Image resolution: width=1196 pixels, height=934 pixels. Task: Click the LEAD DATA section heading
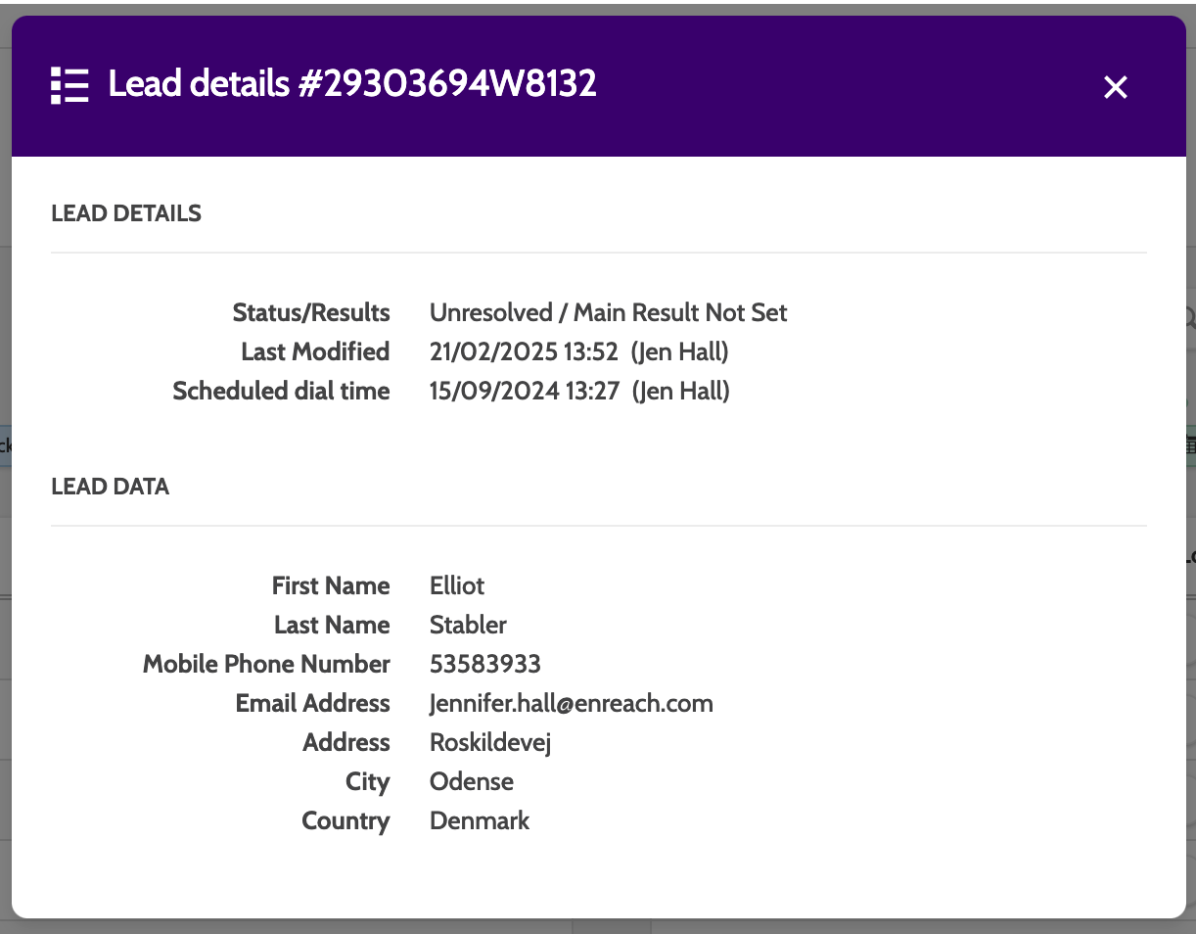tap(111, 487)
